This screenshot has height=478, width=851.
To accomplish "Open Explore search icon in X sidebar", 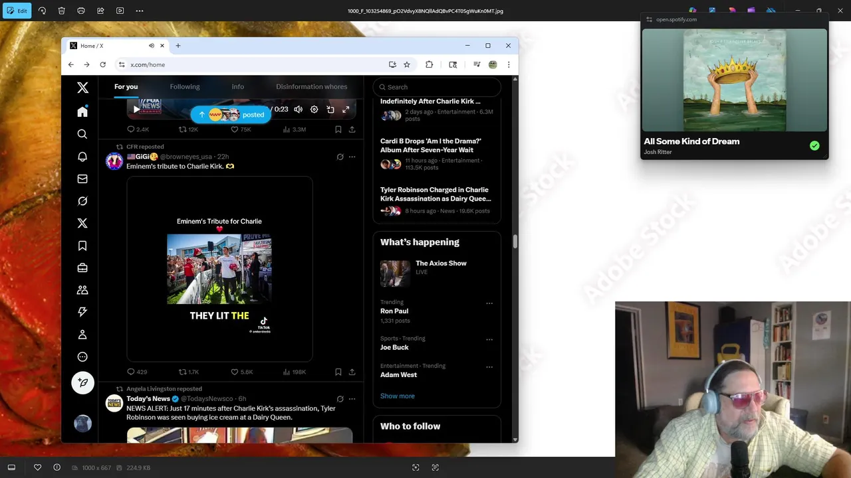I will (82, 134).
